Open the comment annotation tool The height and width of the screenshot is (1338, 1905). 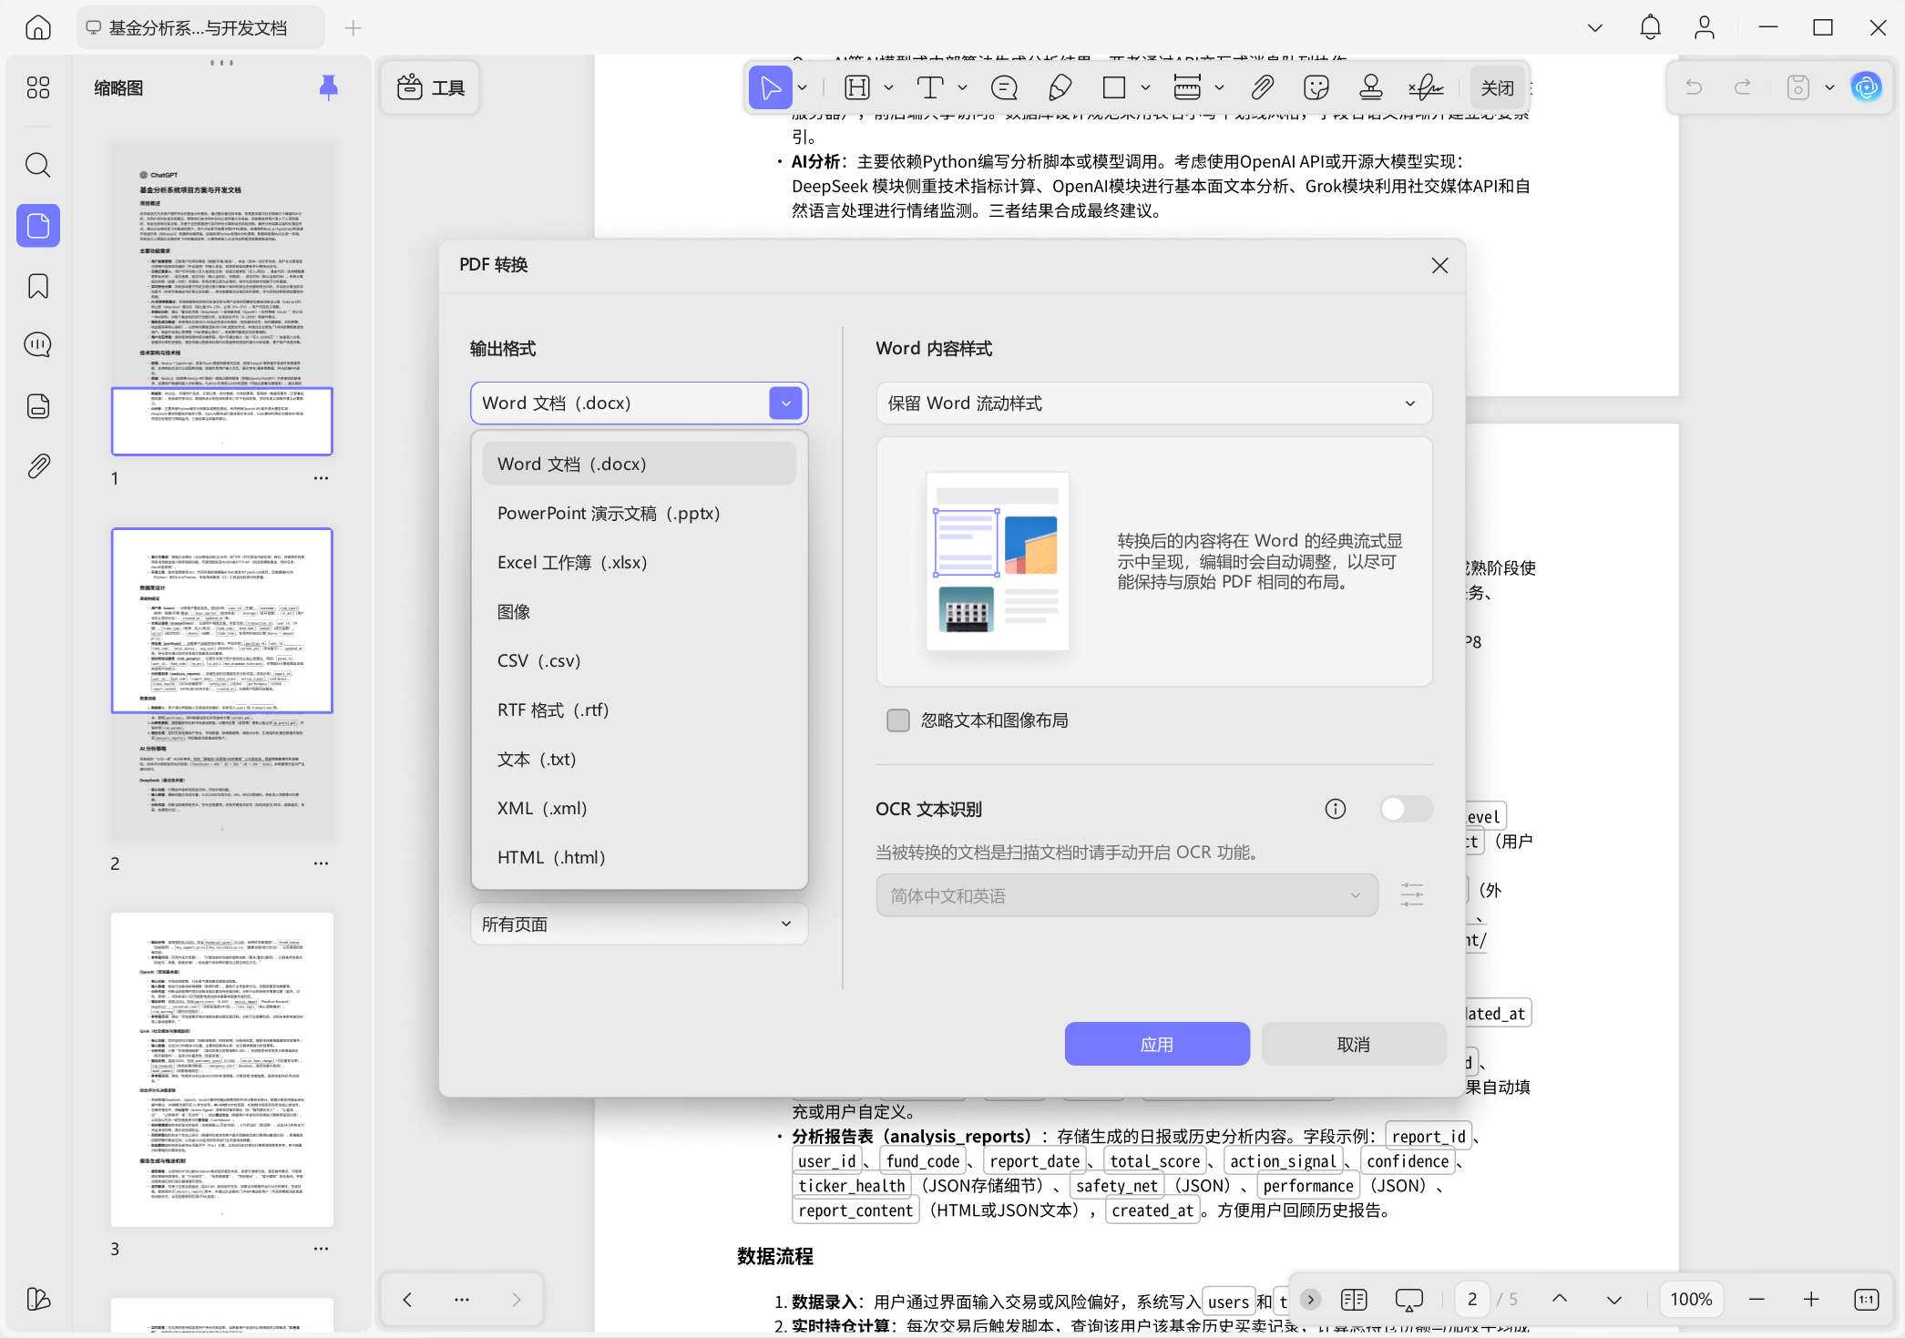pos(1003,87)
